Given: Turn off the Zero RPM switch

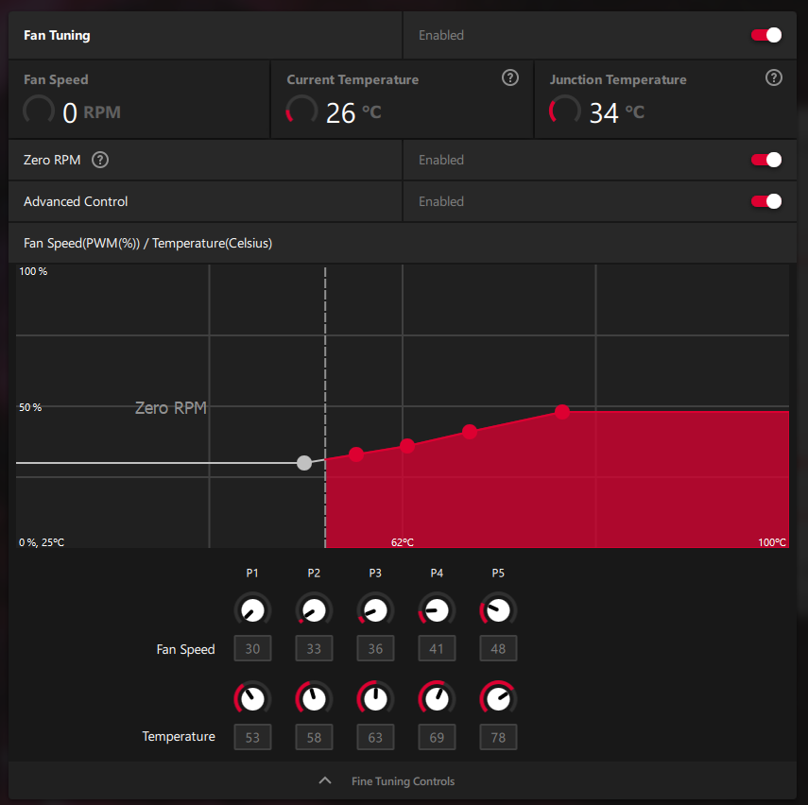Looking at the screenshot, I should [x=766, y=160].
